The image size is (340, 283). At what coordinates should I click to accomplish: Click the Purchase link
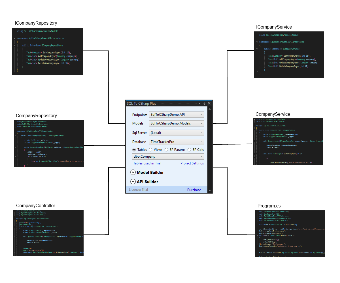(x=194, y=190)
